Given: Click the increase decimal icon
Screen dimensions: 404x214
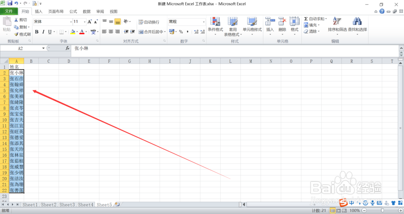Looking at the screenshot, I should coord(196,31).
